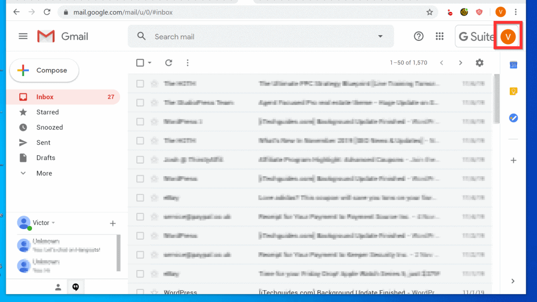Start a new Hangouts chat plus
The width and height of the screenshot is (537, 302).
[113, 223]
